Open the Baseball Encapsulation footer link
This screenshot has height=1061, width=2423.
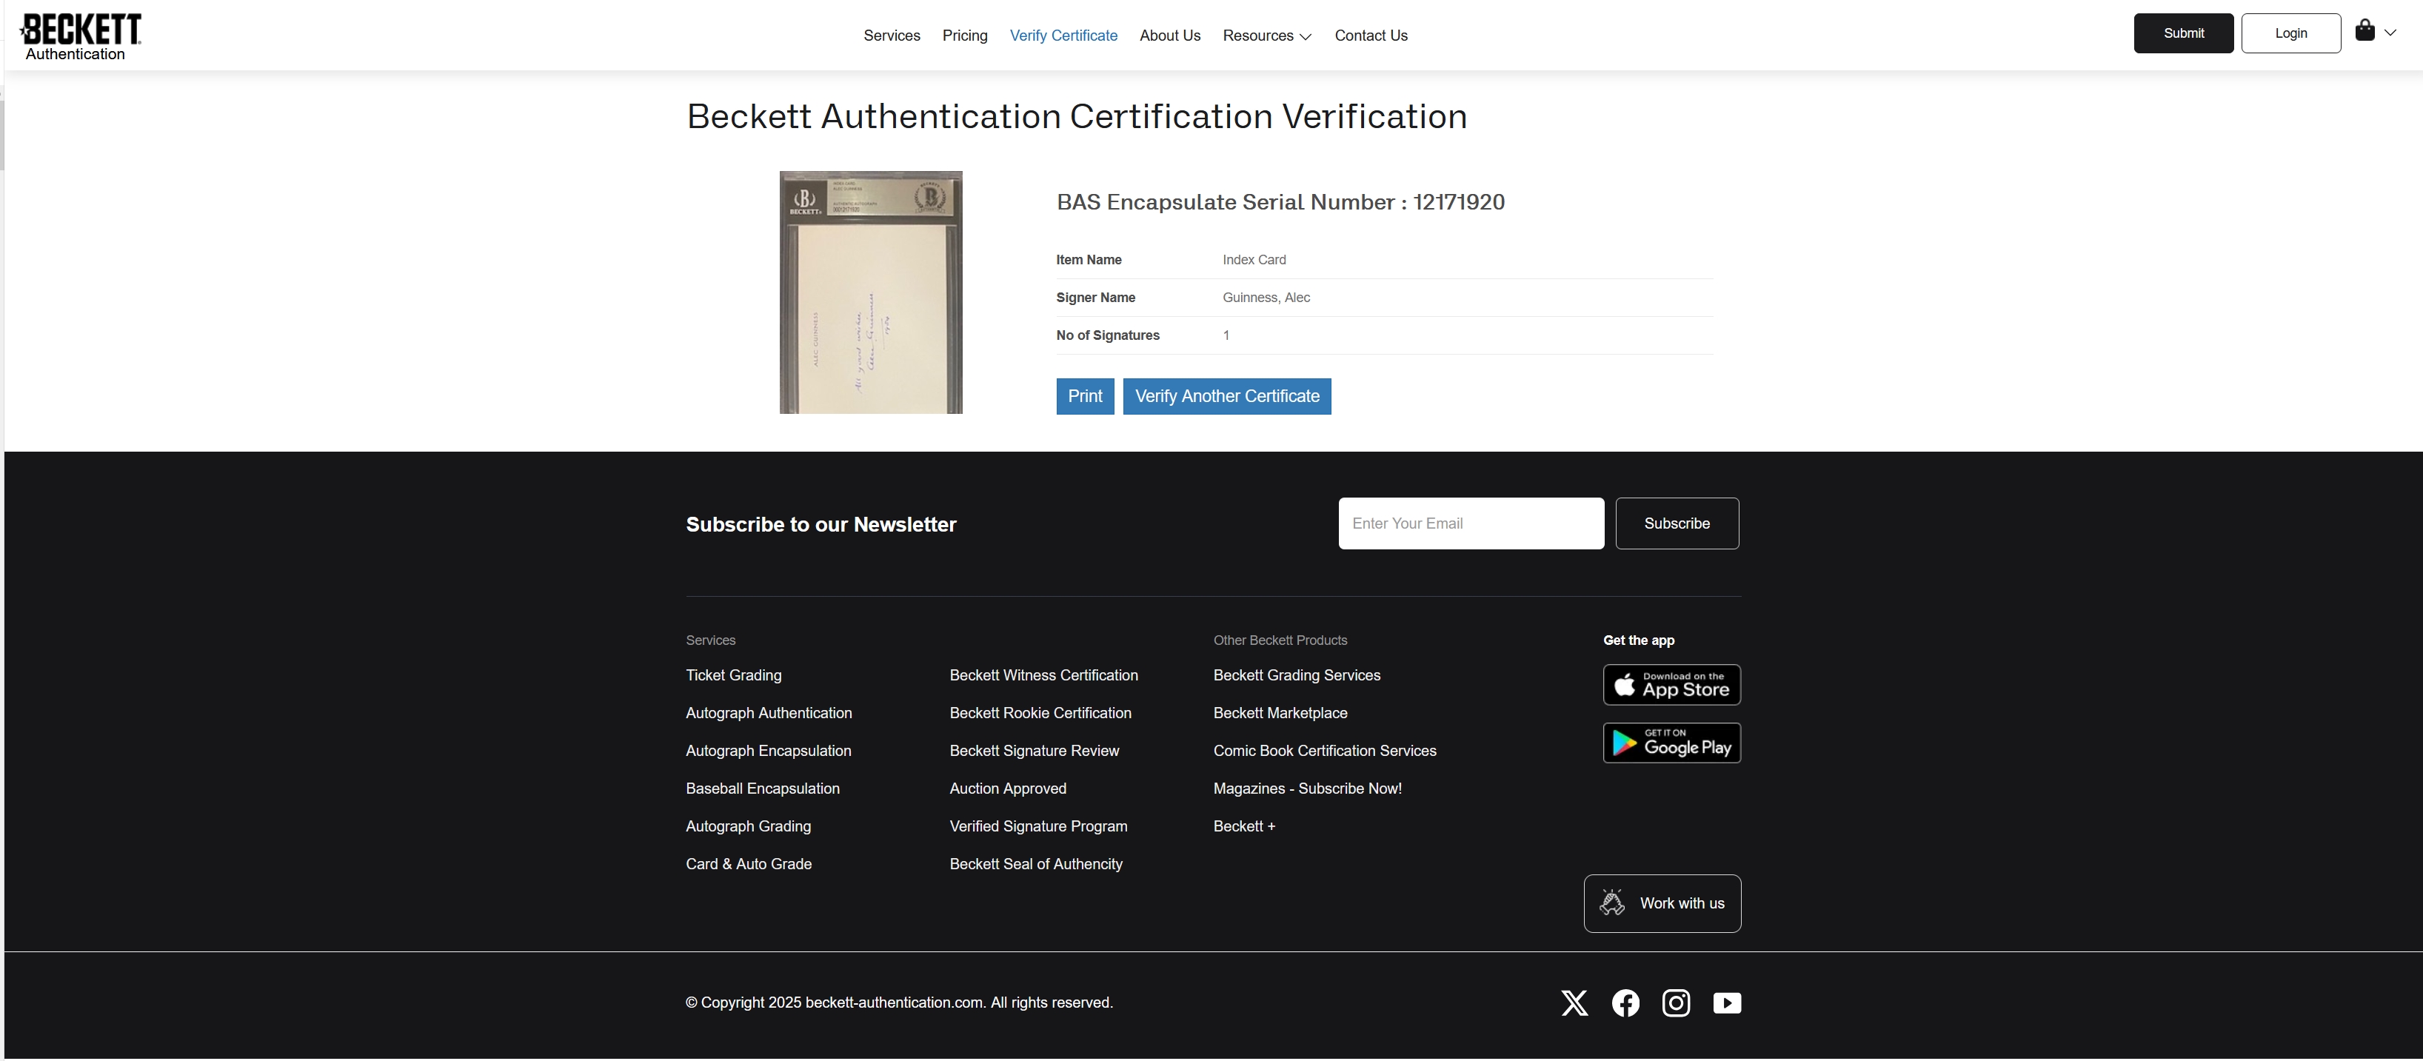763,789
